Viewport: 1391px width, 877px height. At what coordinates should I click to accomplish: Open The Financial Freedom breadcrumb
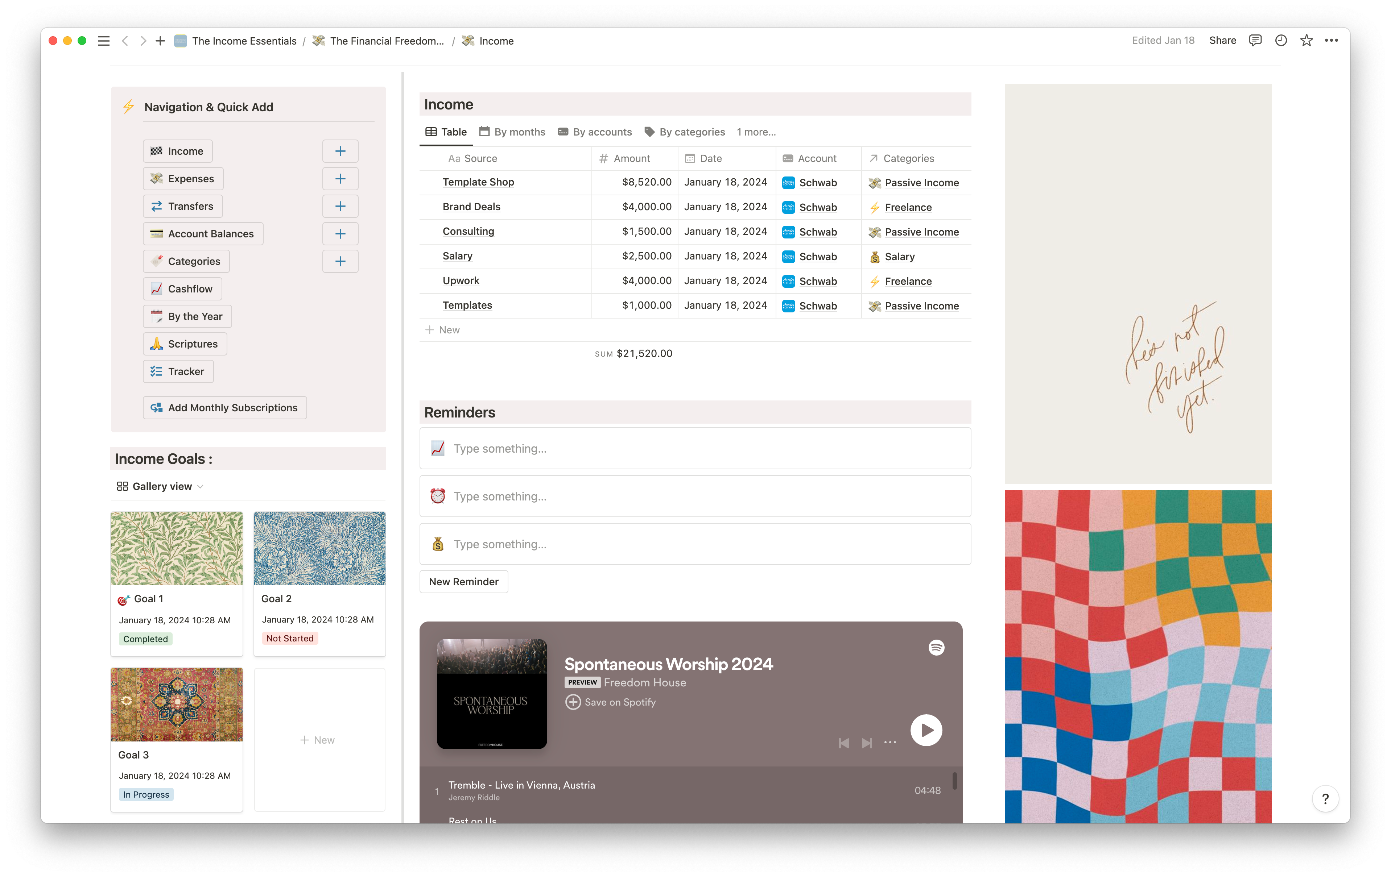[x=378, y=41]
